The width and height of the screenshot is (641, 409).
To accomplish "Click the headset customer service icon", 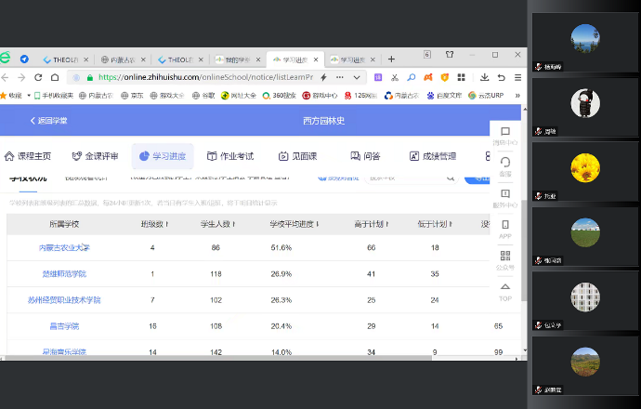I will click(x=504, y=163).
